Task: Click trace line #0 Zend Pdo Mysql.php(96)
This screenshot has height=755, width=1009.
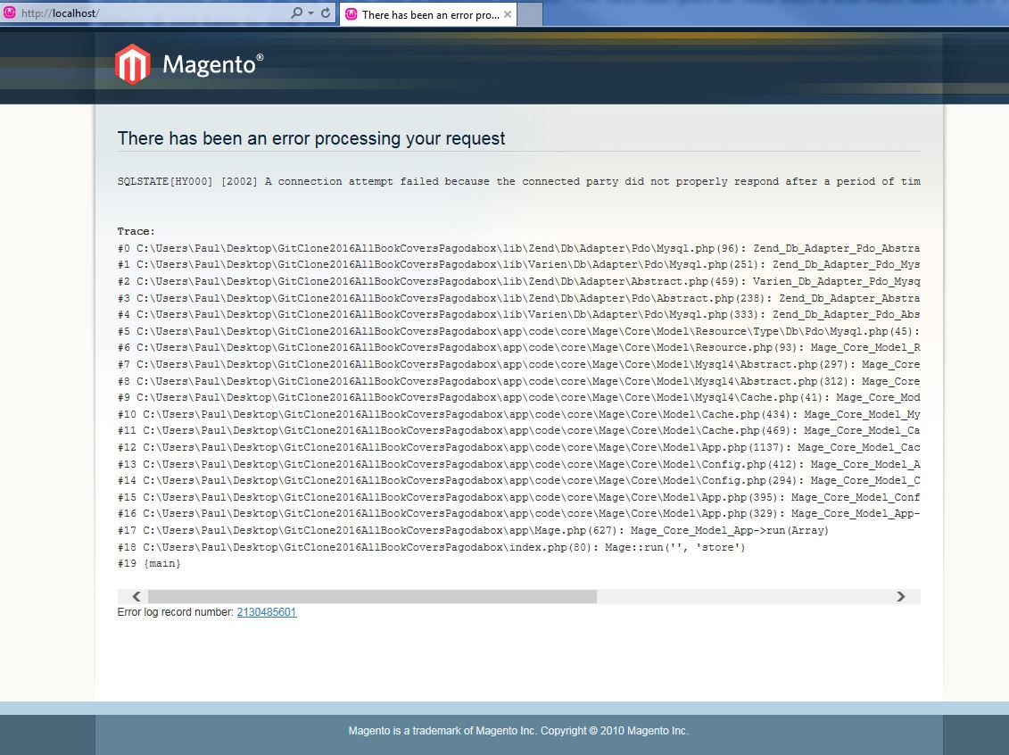Action: pyautogui.click(x=518, y=248)
